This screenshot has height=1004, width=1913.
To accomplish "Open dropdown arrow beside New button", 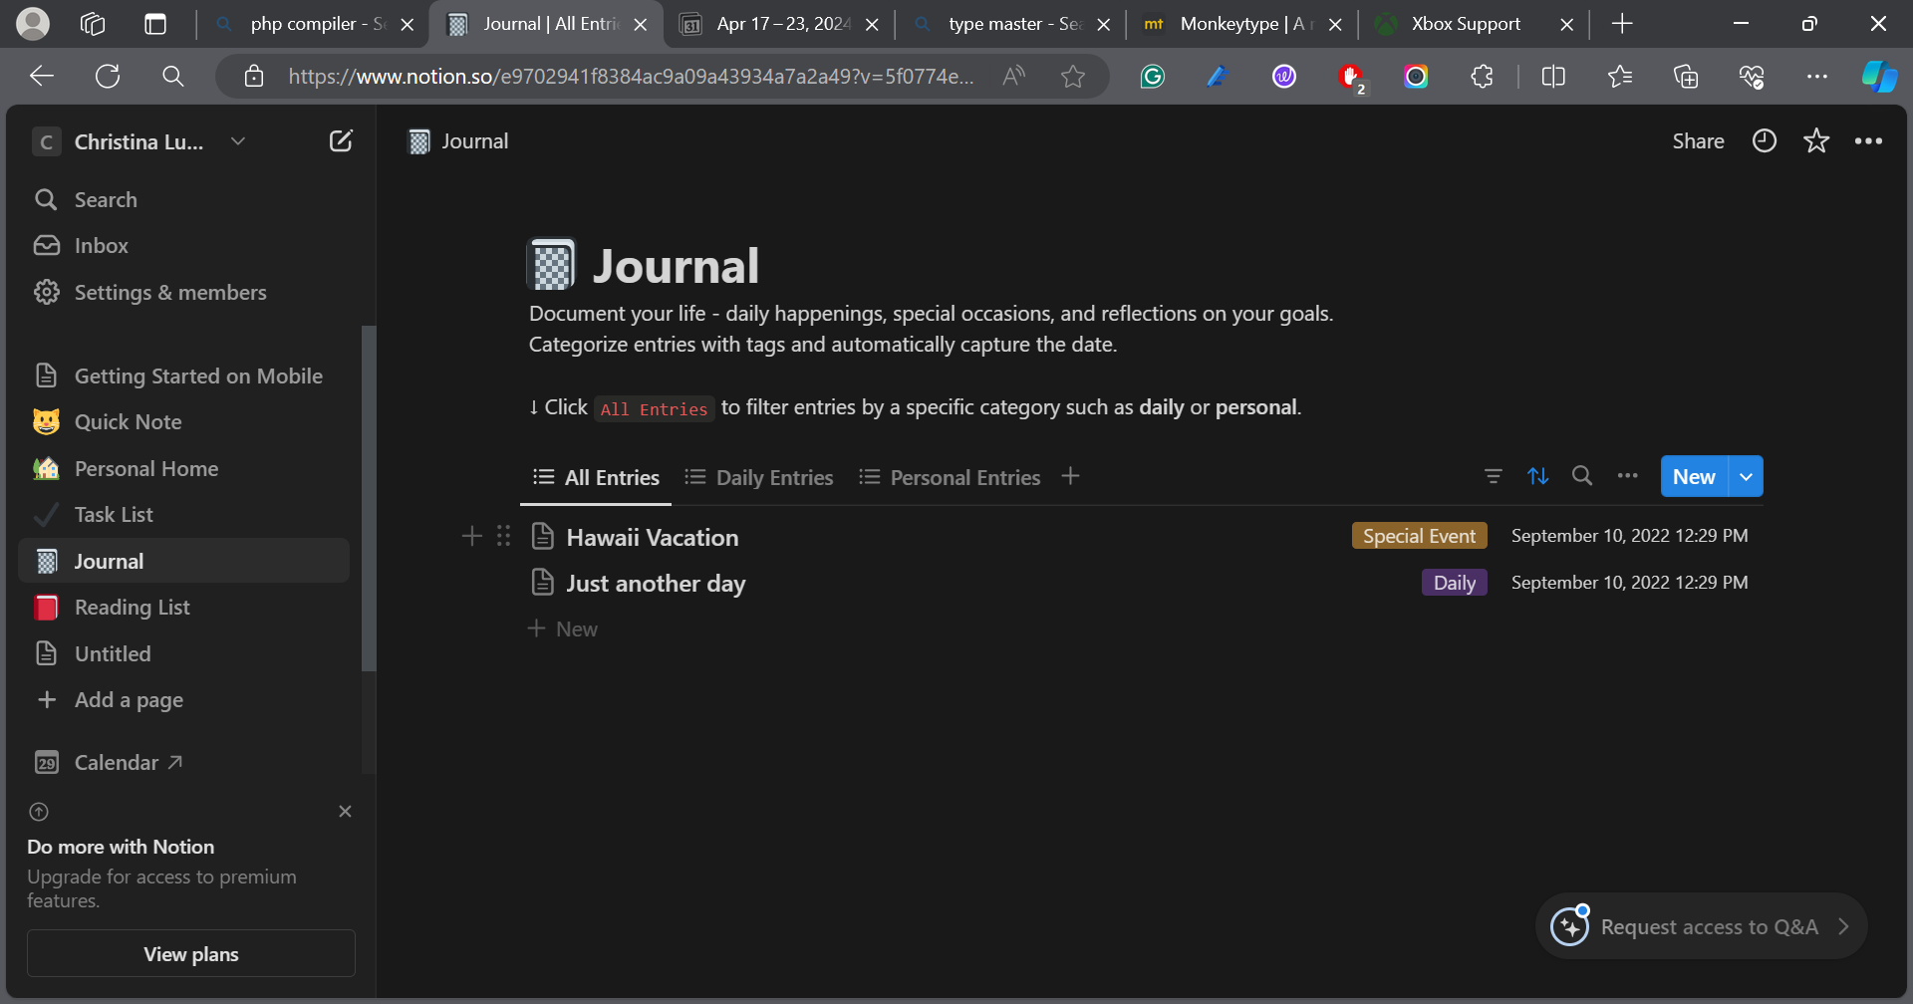I will point(1746,477).
